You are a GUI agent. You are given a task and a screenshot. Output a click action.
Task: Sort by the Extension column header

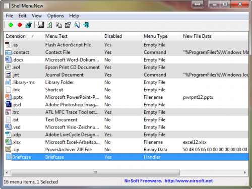(x=23, y=36)
